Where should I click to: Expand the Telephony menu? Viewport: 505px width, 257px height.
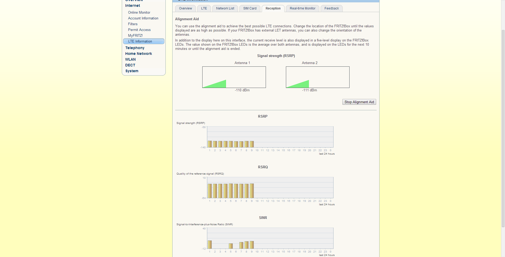coord(135,48)
